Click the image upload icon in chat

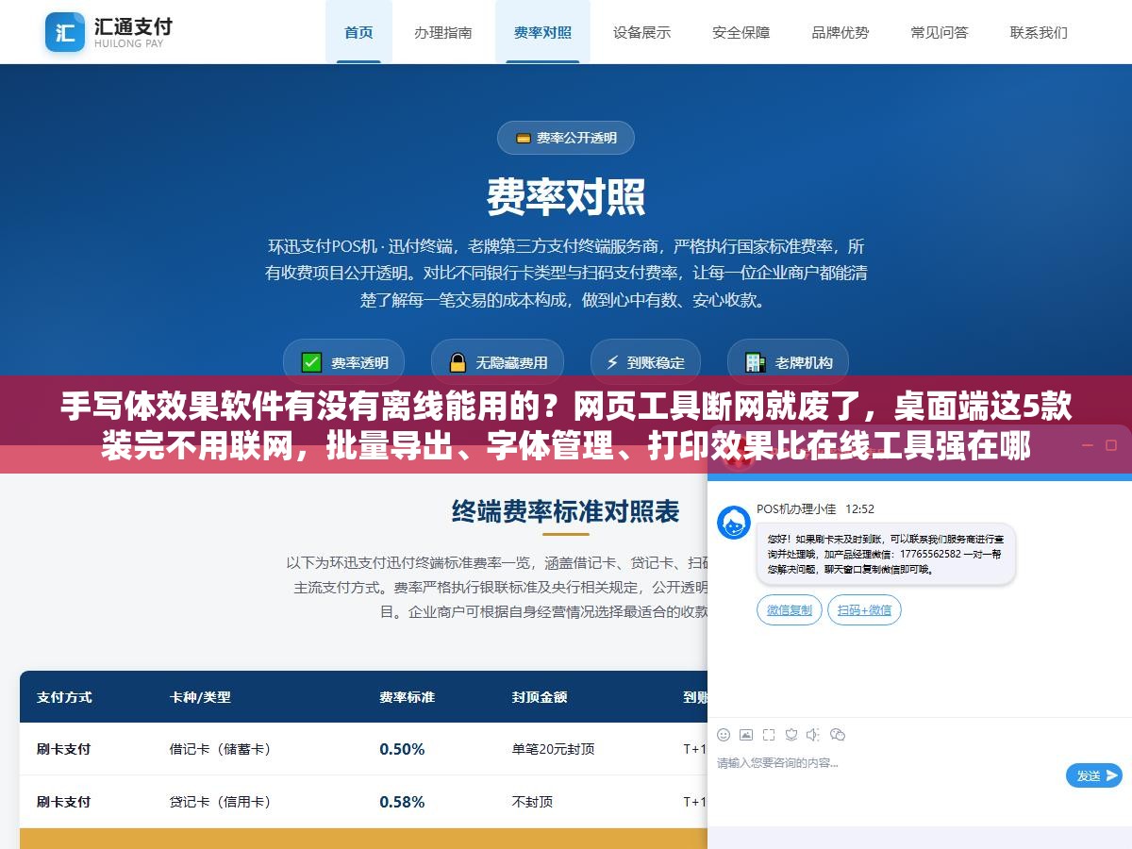click(746, 734)
